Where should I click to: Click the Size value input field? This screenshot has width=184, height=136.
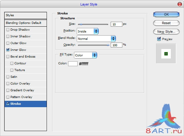point(116,24)
